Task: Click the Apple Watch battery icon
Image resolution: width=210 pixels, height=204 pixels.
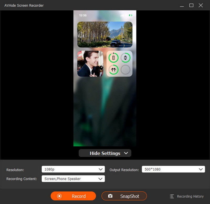Action: pos(125,58)
